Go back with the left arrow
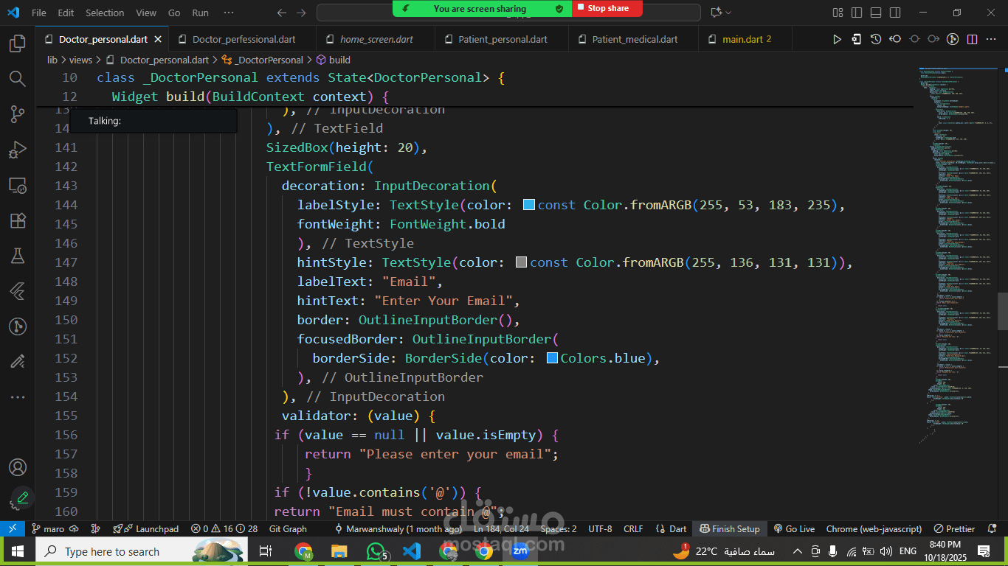This screenshot has height=566, width=1008. (x=282, y=13)
